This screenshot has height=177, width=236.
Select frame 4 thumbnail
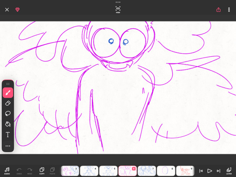click(89, 171)
